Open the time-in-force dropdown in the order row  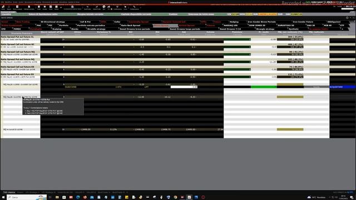point(118,87)
